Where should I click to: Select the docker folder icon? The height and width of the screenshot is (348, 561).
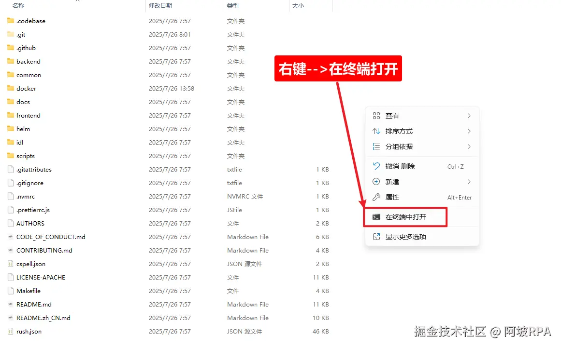(11, 88)
